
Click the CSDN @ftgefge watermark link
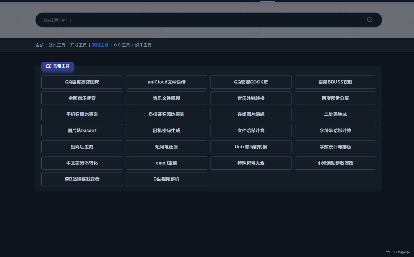398,252
